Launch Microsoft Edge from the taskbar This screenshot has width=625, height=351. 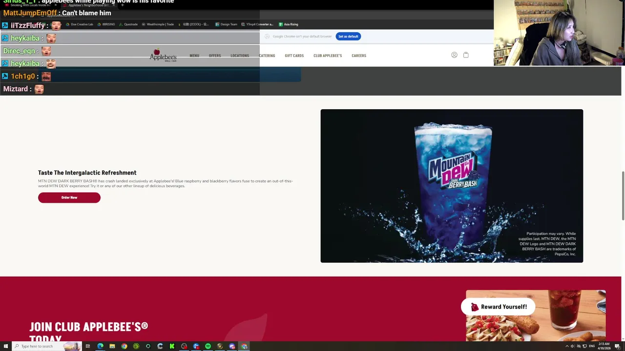100,346
